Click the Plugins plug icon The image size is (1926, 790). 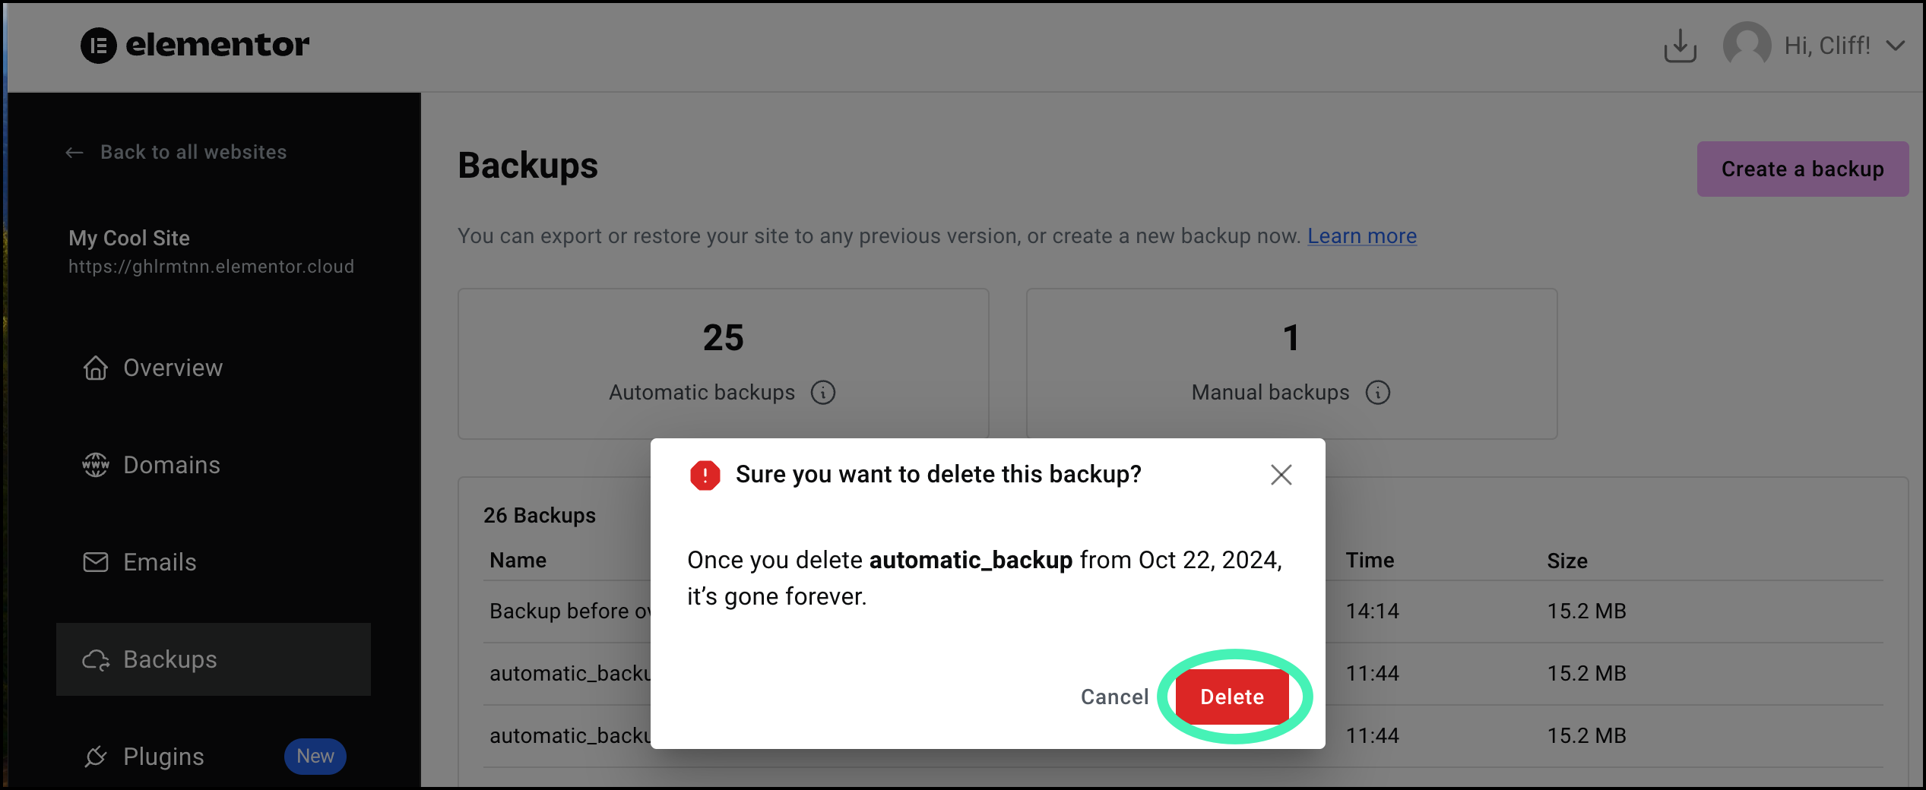coord(96,757)
